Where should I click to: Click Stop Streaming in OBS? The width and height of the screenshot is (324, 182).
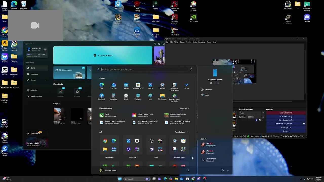(286, 113)
